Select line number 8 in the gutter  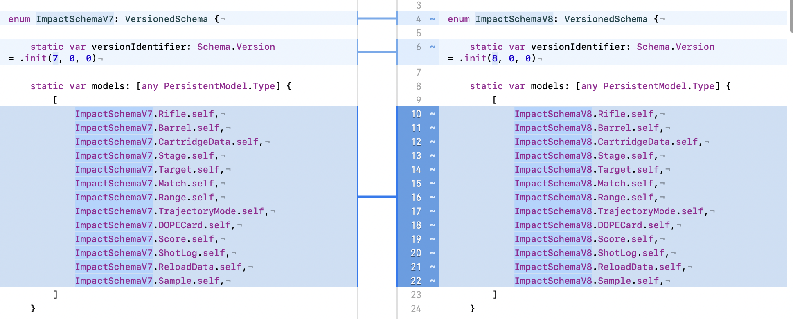pos(419,86)
